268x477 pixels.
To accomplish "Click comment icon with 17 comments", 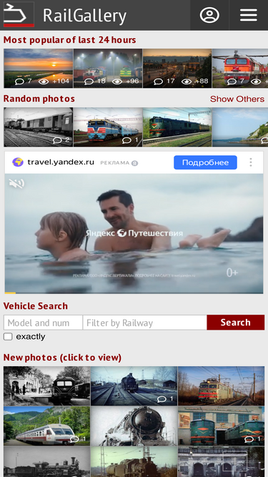I will [159, 82].
